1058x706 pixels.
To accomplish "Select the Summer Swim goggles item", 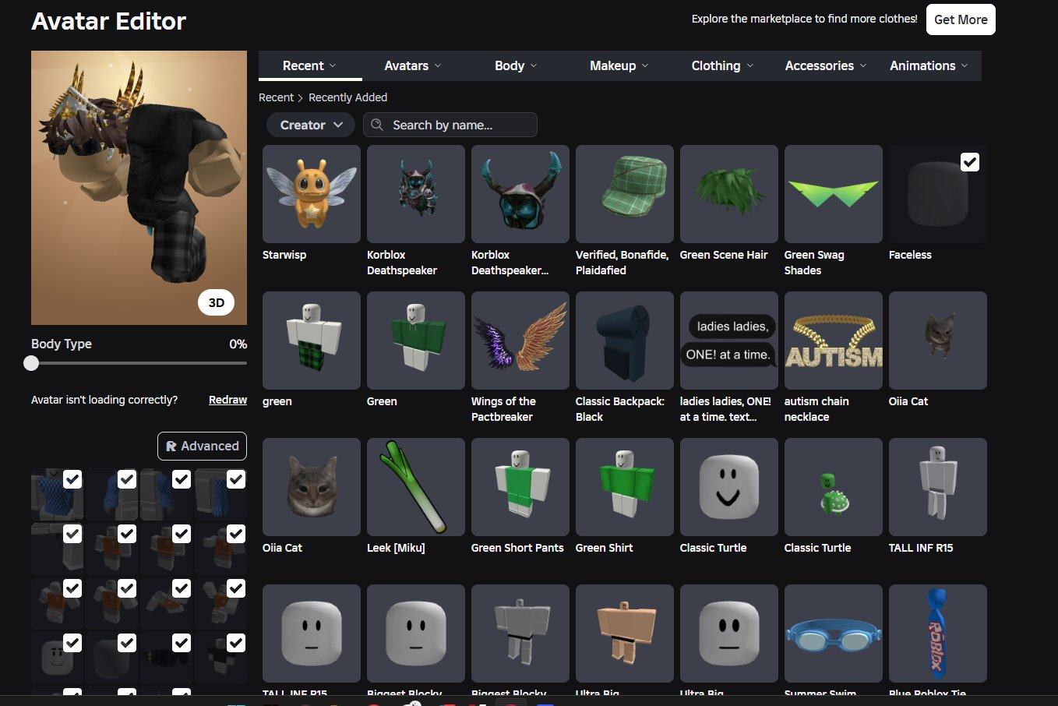I will pos(834,634).
